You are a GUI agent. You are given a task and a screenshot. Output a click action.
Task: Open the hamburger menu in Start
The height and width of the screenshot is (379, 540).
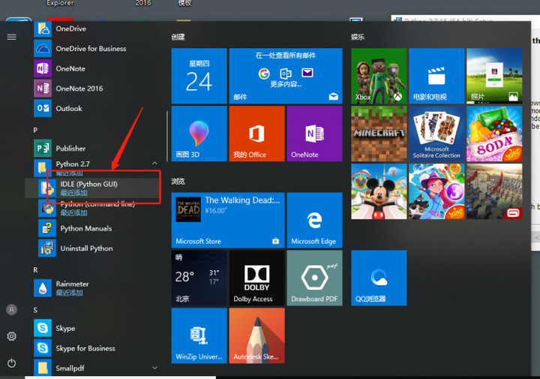11,37
